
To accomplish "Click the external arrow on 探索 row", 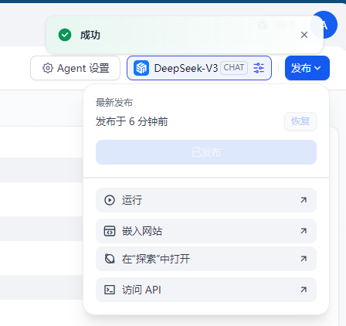I will (304, 259).
